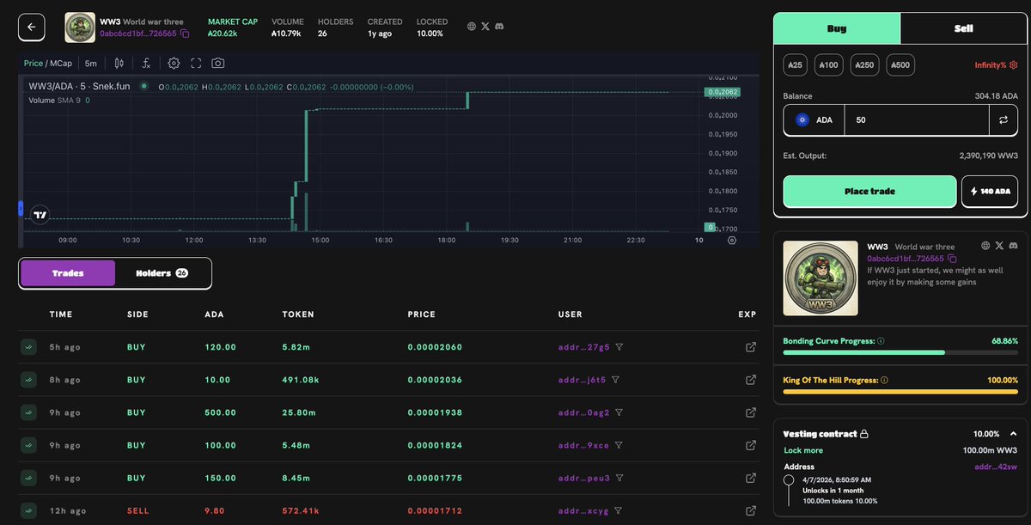Filter trades by user addr…0ag2
Screen dimensions: 1031x525
[619, 412]
